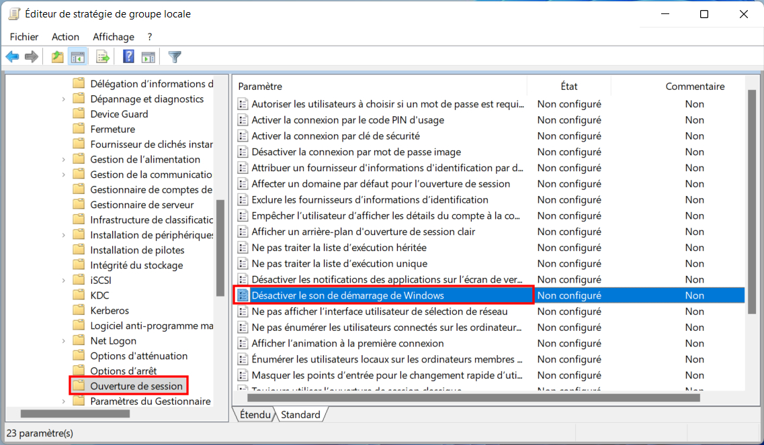Image resolution: width=764 pixels, height=445 pixels.
Task: Click the Fermeture folder icon
Action: pos(79,129)
